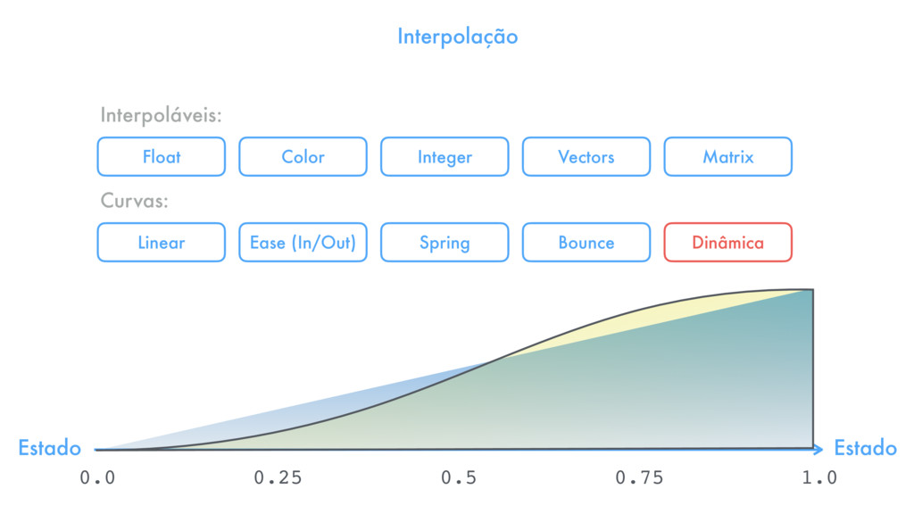The image size is (914, 514).
Task: Click the right Estado label
Action: (865, 448)
